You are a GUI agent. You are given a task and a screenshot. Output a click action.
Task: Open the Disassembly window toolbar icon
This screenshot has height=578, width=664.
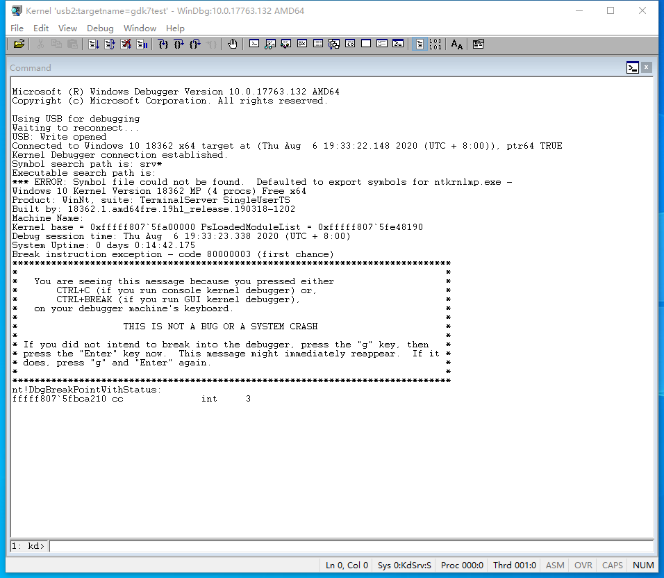coord(350,44)
